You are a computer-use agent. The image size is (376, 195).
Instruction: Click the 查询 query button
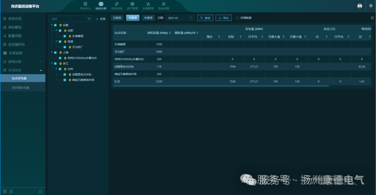pyautogui.click(x=205, y=18)
